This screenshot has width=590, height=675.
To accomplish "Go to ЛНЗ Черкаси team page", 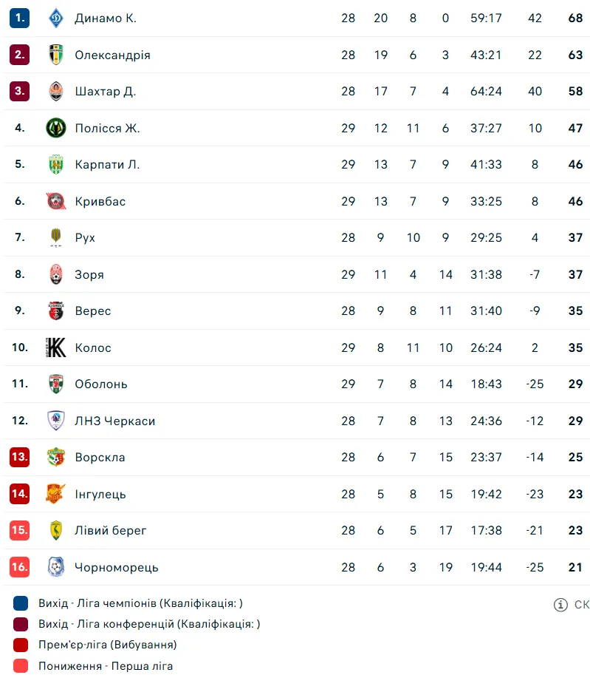I will click(114, 421).
